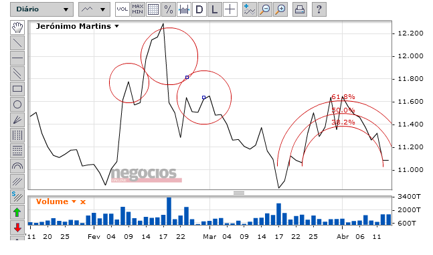The width and height of the screenshot is (433, 255).
Task: Toggle chart grid lines
Action: [153, 9]
